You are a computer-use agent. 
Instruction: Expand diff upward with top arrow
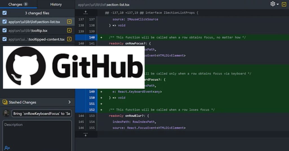(86, 12)
